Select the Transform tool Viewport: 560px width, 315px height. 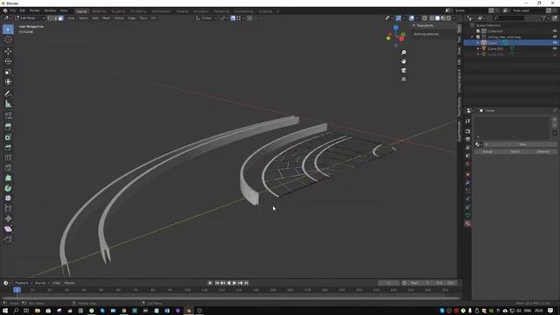(8, 81)
